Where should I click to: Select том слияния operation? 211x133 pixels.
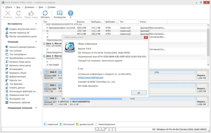point(13,51)
